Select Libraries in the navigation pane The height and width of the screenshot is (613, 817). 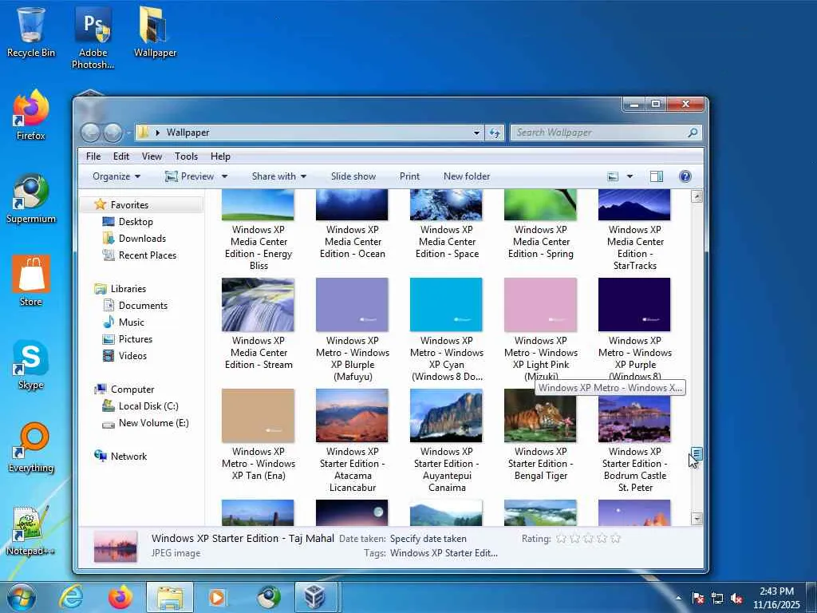(128, 289)
